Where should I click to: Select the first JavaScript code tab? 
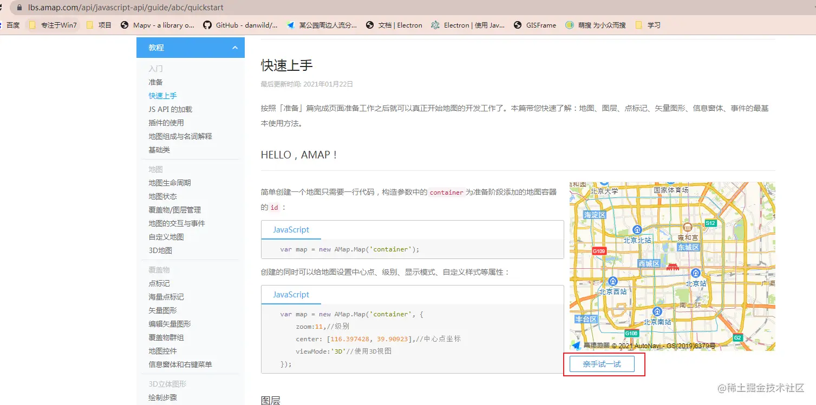click(x=291, y=229)
